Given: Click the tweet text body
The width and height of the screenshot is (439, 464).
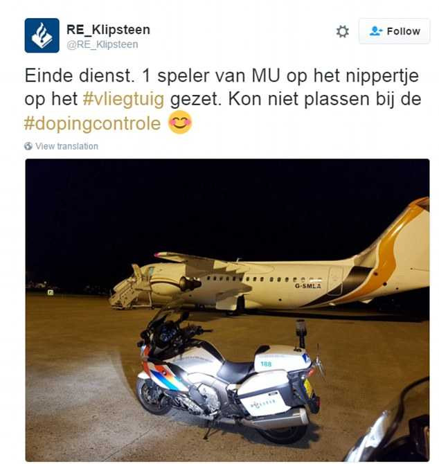Looking at the screenshot, I should pos(223,99).
